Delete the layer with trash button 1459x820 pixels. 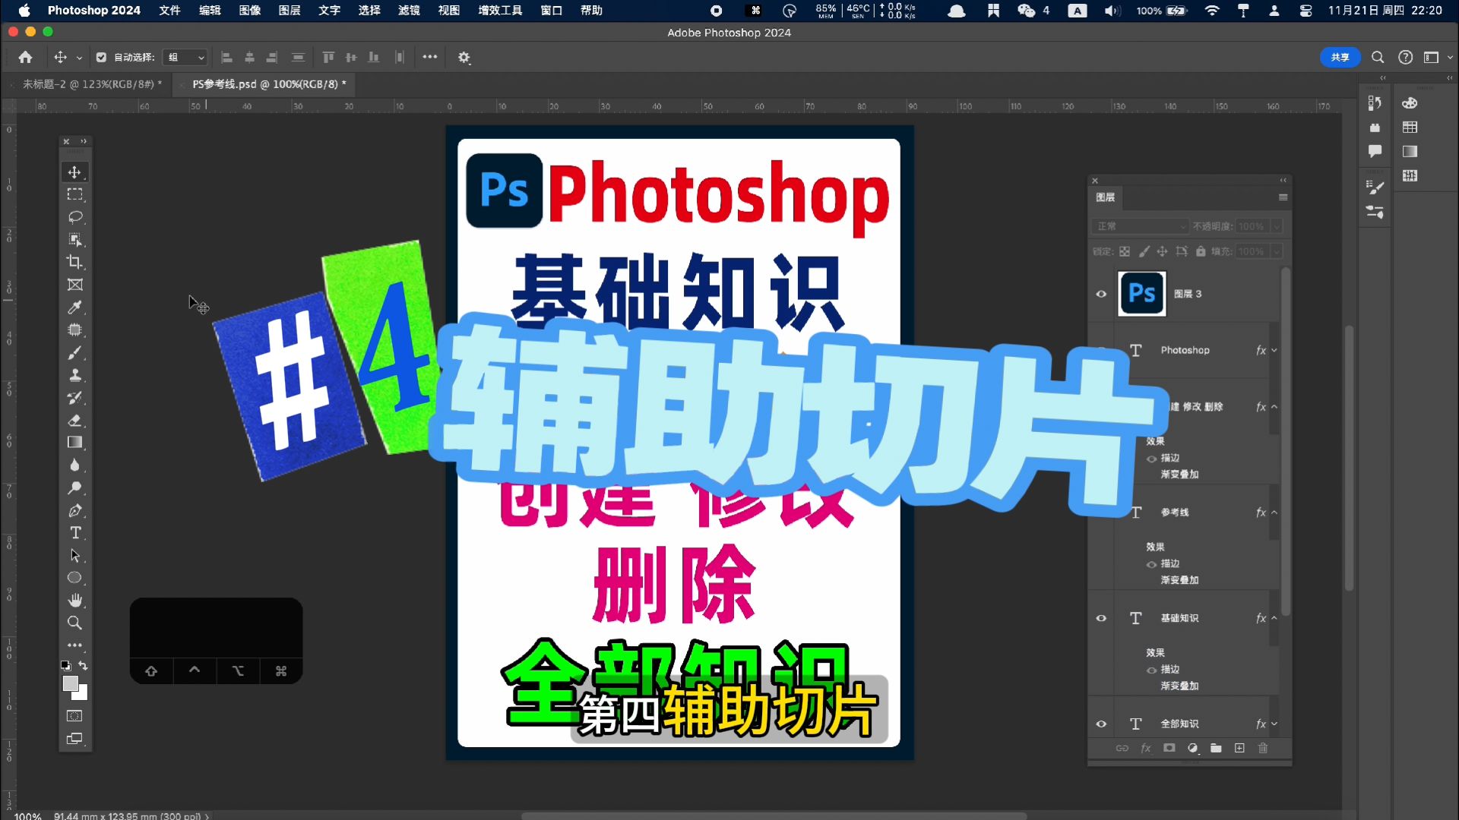tap(1263, 748)
